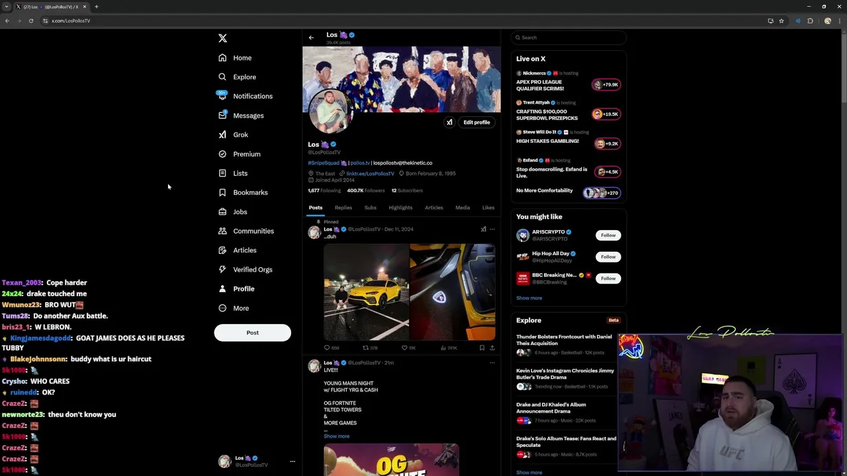Click the reply icon on the pinned post
The height and width of the screenshot is (476, 847).
pos(327,348)
